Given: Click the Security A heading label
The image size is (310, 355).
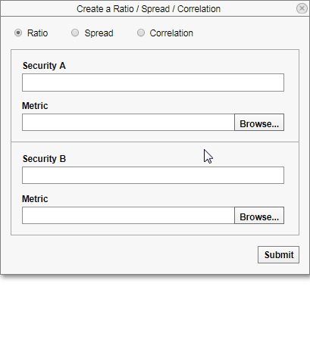Looking at the screenshot, I should click(x=44, y=66).
